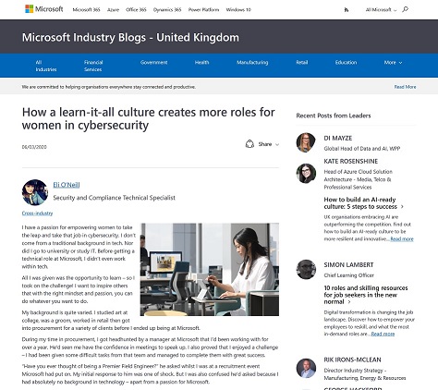This screenshot has width=438, height=390.
Task: Click Kate Rosenshine's avatar
Action: pyautogui.click(x=306, y=173)
